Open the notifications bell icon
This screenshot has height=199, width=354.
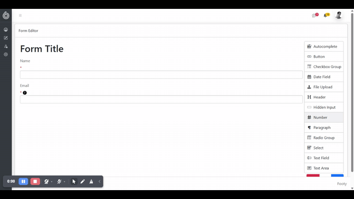click(x=326, y=15)
